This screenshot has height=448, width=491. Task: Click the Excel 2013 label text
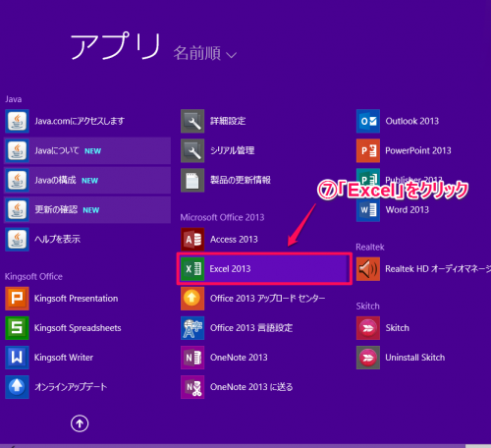coord(230,269)
